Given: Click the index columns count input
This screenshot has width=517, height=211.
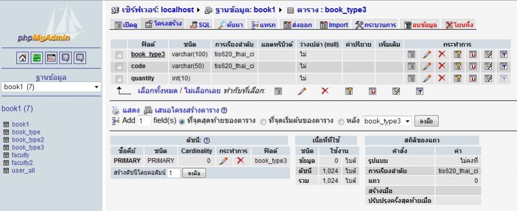Looking at the screenshot, I should point(174,173).
